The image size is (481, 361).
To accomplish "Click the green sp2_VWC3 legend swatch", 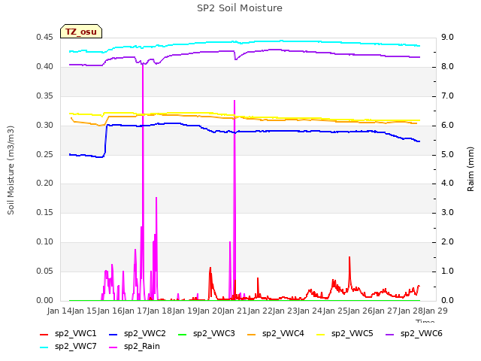I will click(x=183, y=334).
